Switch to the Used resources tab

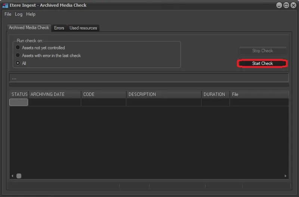(x=83, y=28)
